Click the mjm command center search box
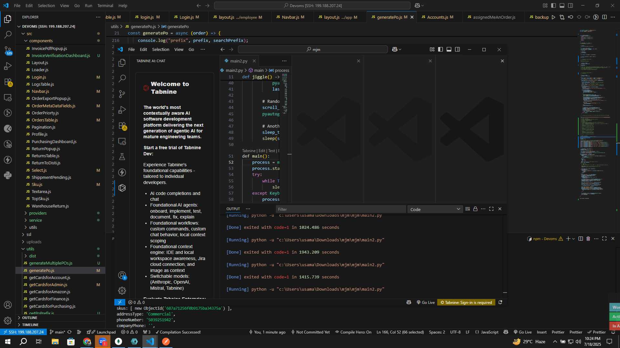Image resolution: width=620 pixels, height=348 pixels. (x=313, y=49)
